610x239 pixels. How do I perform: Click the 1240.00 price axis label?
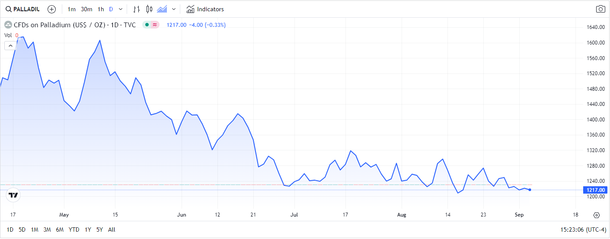click(596, 181)
